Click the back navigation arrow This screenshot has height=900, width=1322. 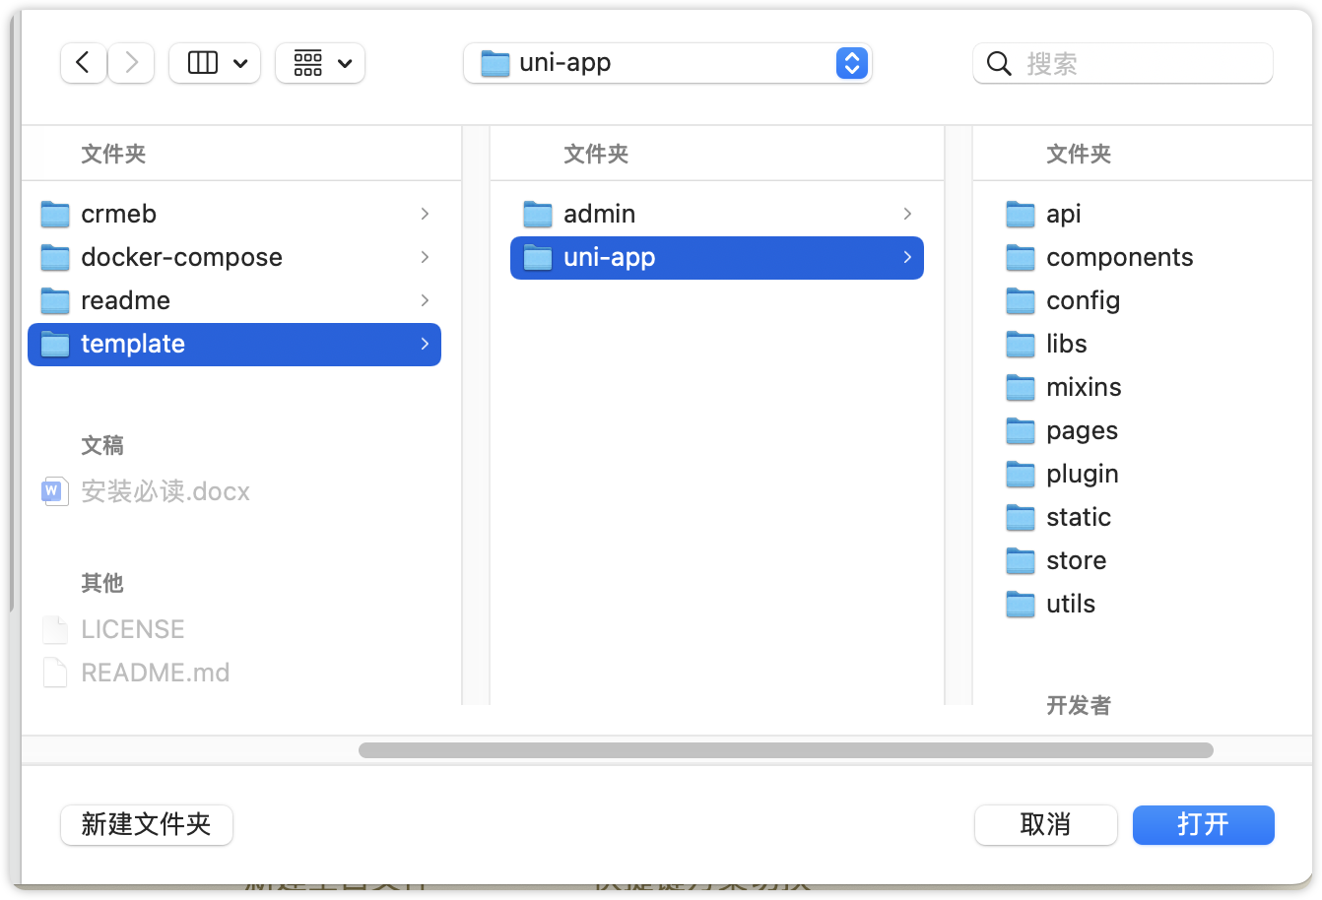83,63
